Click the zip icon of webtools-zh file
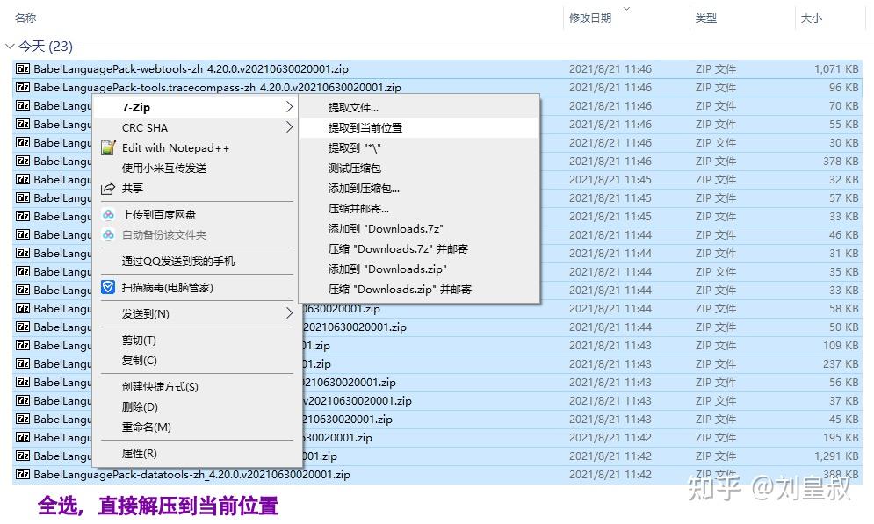Screen dimensions: 874x524 pyautogui.click(x=23, y=69)
